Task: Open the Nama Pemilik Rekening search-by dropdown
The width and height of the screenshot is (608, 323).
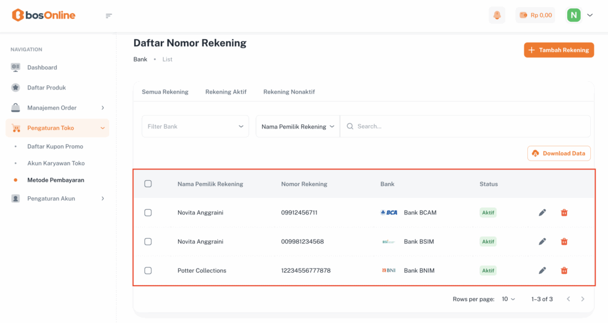Action: [x=297, y=126]
